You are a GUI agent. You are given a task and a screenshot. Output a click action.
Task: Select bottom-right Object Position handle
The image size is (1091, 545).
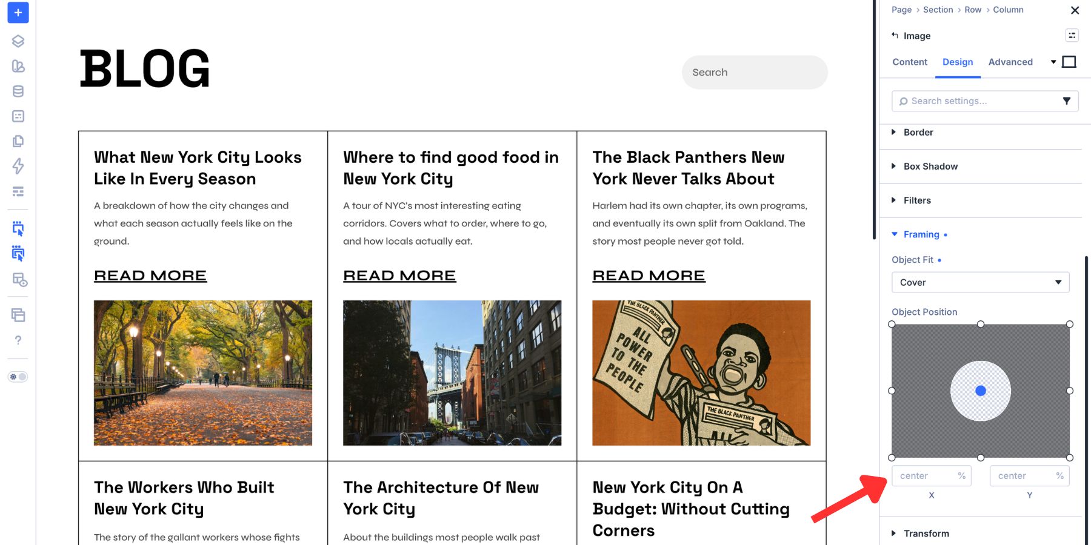tap(1070, 458)
